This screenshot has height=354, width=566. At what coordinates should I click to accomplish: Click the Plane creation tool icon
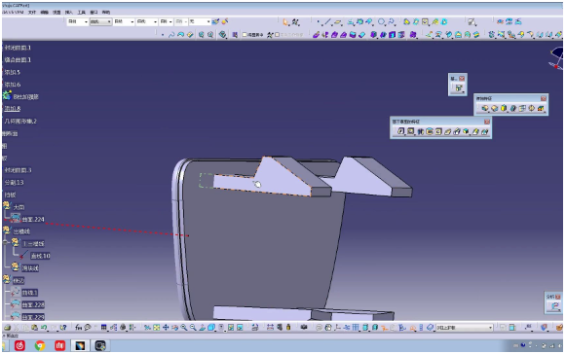click(x=338, y=22)
